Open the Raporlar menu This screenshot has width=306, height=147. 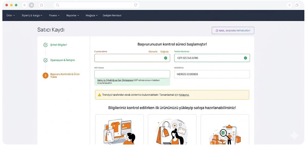(73, 16)
